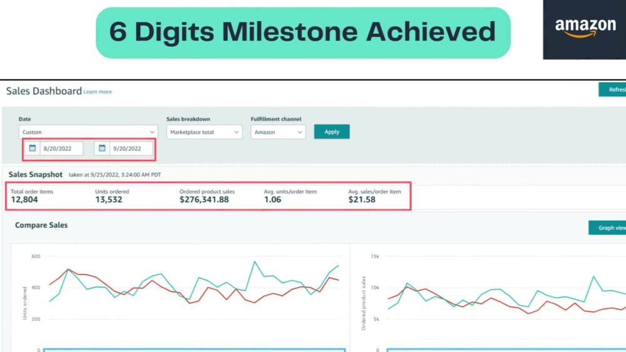Click the 600 tick on units chart
This screenshot has width=626, height=352.
click(x=36, y=256)
